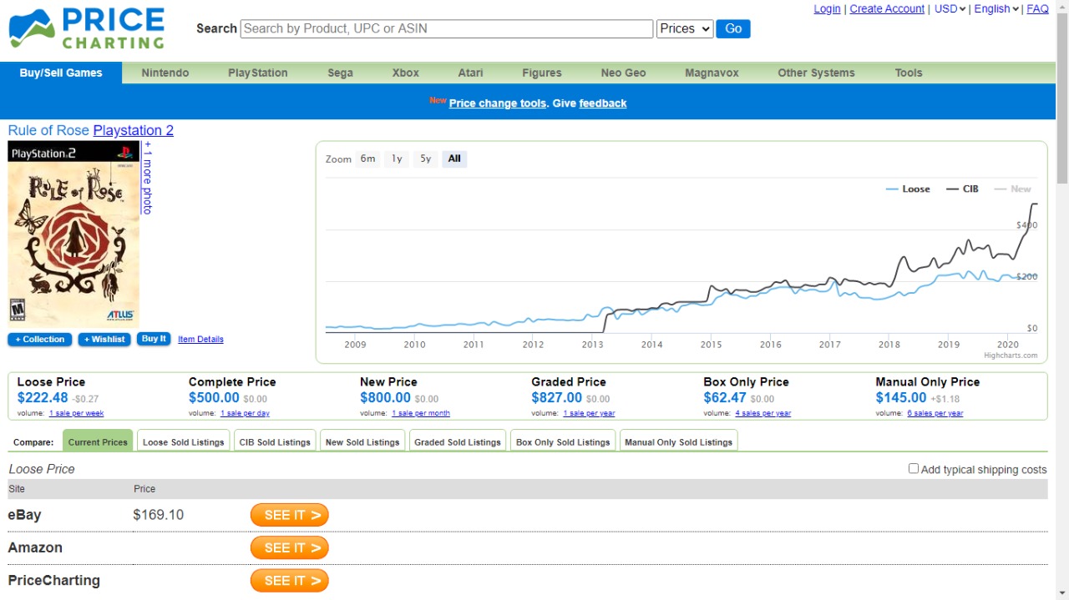Switch to Manual Only Sold Listings tab
This screenshot has height=600, width=1069.
(678, 441)
